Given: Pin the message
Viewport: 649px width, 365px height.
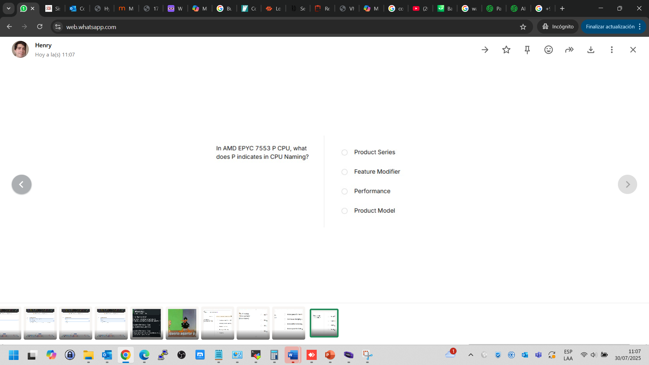Looking at the screenshot, I should click(527, 49).
